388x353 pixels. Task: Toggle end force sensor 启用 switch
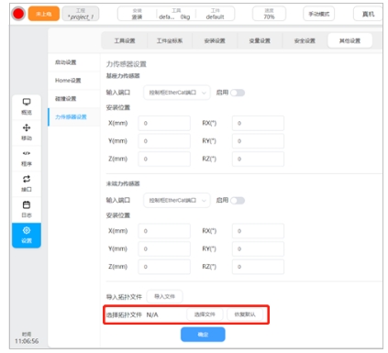pyautogui.click(x=238, y=201)
